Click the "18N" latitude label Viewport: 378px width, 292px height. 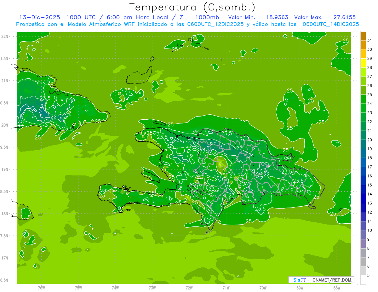click(5, 214)
